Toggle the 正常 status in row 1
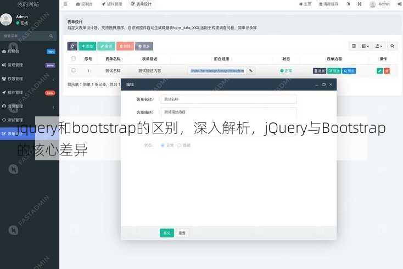Image resolution: width=403 pixels, height=269 pixels. coord(286,71)
